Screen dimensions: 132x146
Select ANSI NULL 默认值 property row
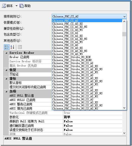(30, 96)
